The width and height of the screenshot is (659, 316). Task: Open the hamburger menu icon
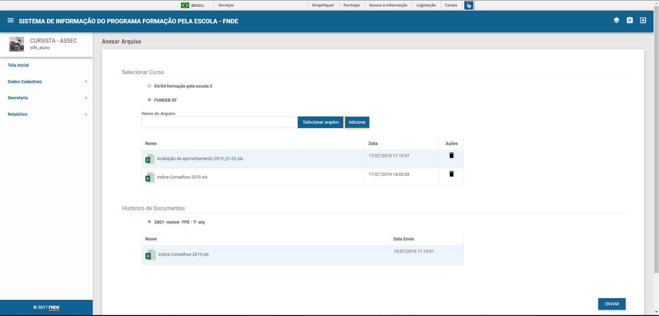click(x=11, y=21)
